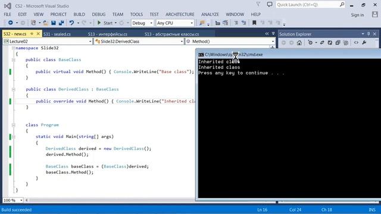Click the Save All icon
Viewport: 381px width, 214px height.
click(x=61, y=23)
